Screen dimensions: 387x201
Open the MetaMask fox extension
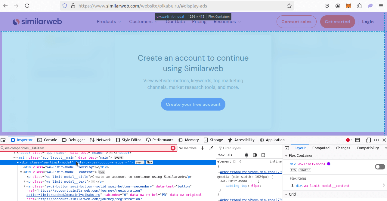pos(348,6)
